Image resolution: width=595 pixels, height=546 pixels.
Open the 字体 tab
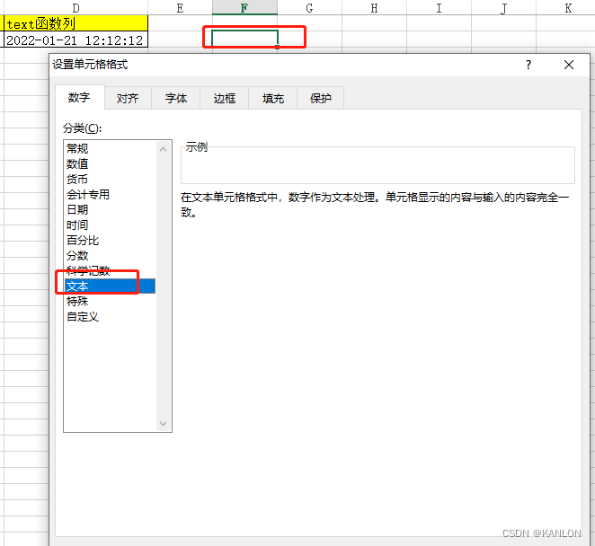(175, 99)
